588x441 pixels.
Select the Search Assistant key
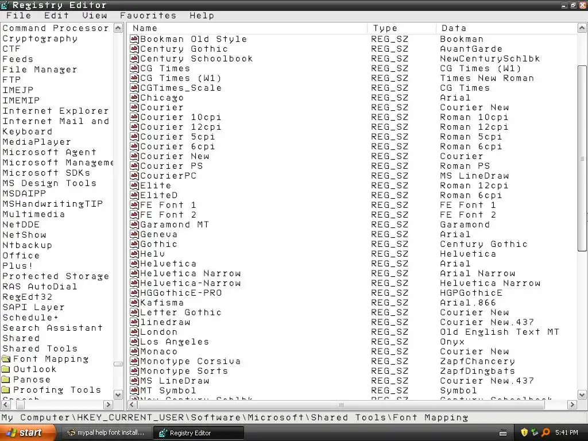coord(52,328)
